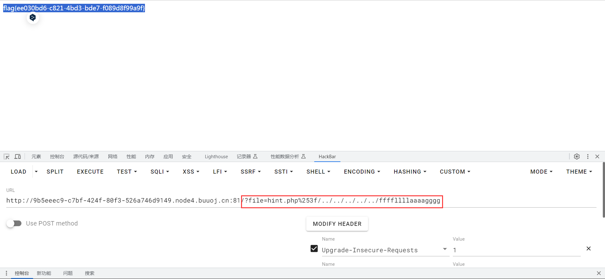This screenshot has height=279, width=605.
Task: Open the XSS dropdown menu
Action: (x=191, y=172)
